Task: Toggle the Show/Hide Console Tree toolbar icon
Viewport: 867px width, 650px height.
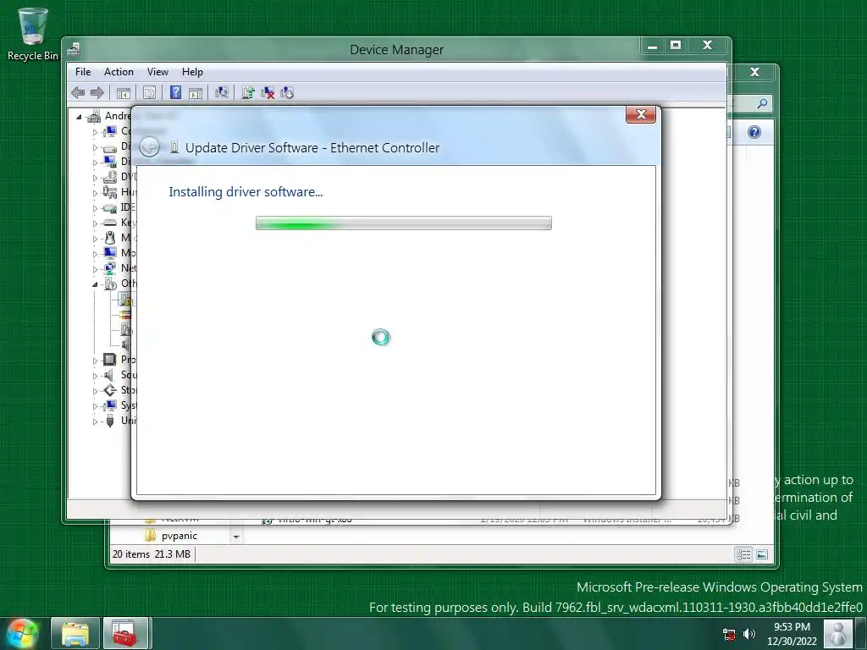Action: click(124, 93)
